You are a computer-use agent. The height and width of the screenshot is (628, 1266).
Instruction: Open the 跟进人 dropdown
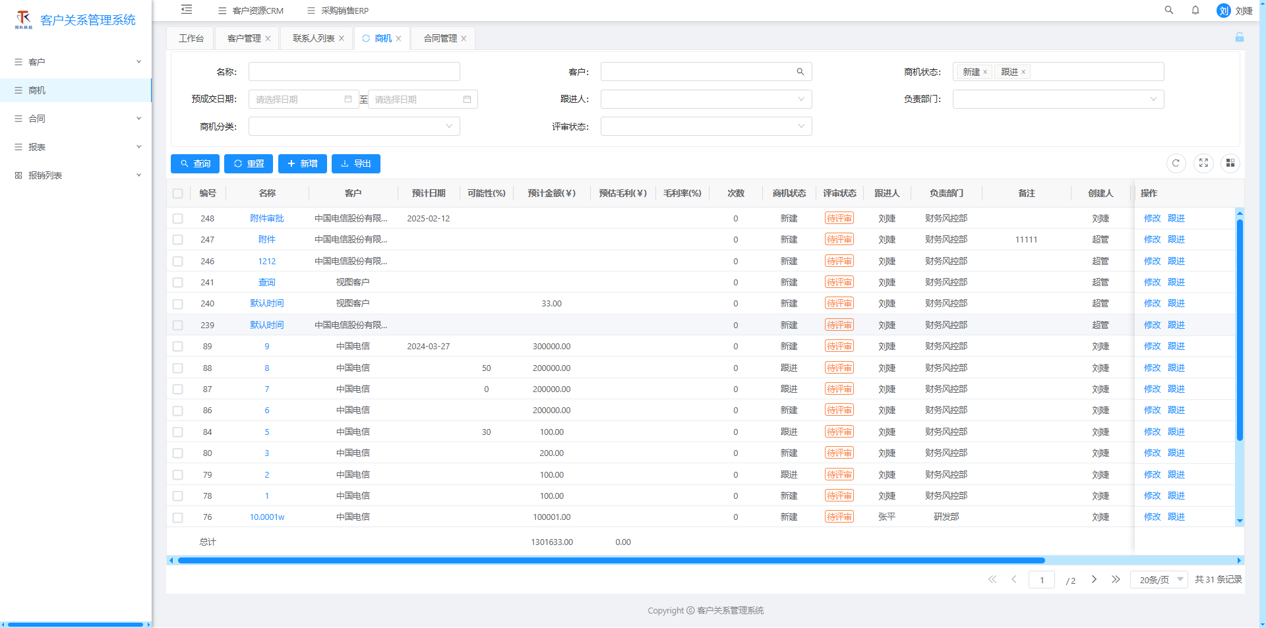tap(706, 100)
